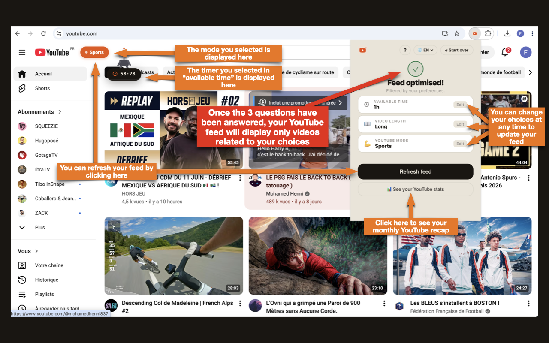Click the 58:28 timer badge

pos(123,74)
